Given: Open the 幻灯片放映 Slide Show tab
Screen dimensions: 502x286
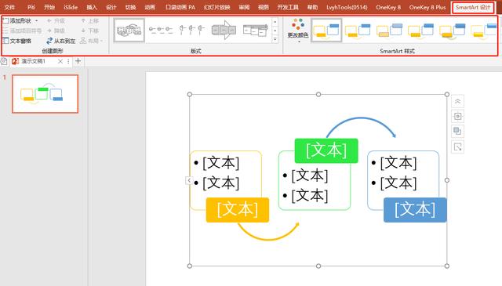Looking at the screenshot, I should pos(216,7).
